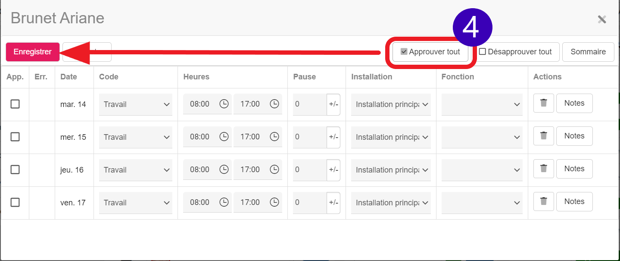Toggle the Désapprouver tout checkbox button
The image size is (620, 261).
[x=516, y=52]
